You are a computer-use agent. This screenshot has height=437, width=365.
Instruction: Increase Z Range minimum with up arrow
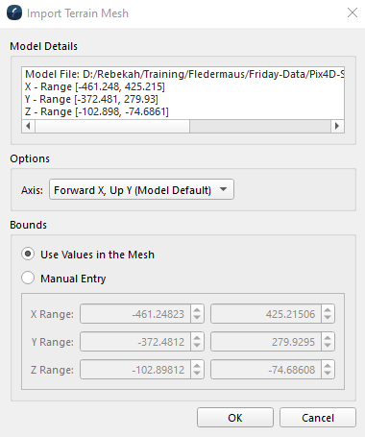coord(197,366)
